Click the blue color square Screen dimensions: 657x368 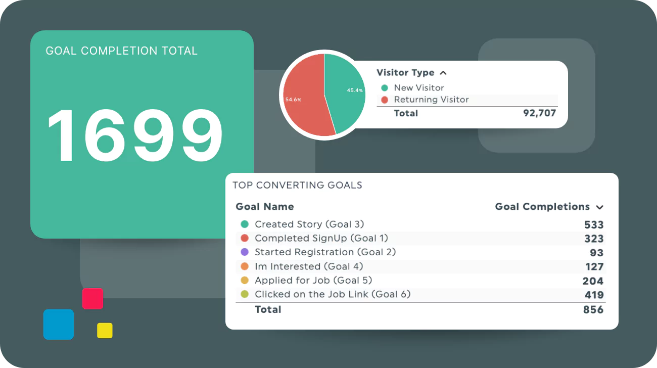(58, 324)
